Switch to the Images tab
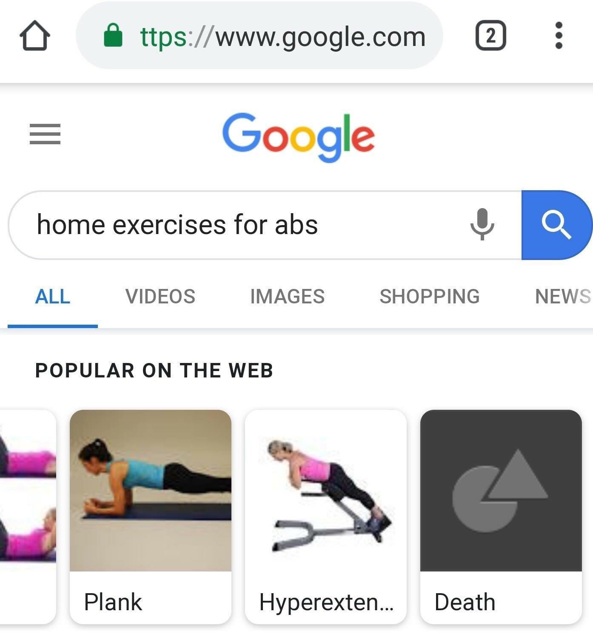The image size is (593, 640). pyautogui.click(x=287, y=297)
